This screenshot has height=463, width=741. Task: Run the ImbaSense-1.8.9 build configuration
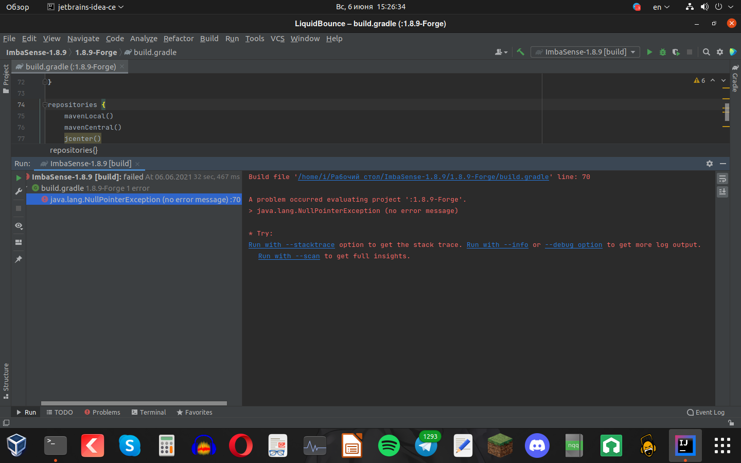pos(649,52)
